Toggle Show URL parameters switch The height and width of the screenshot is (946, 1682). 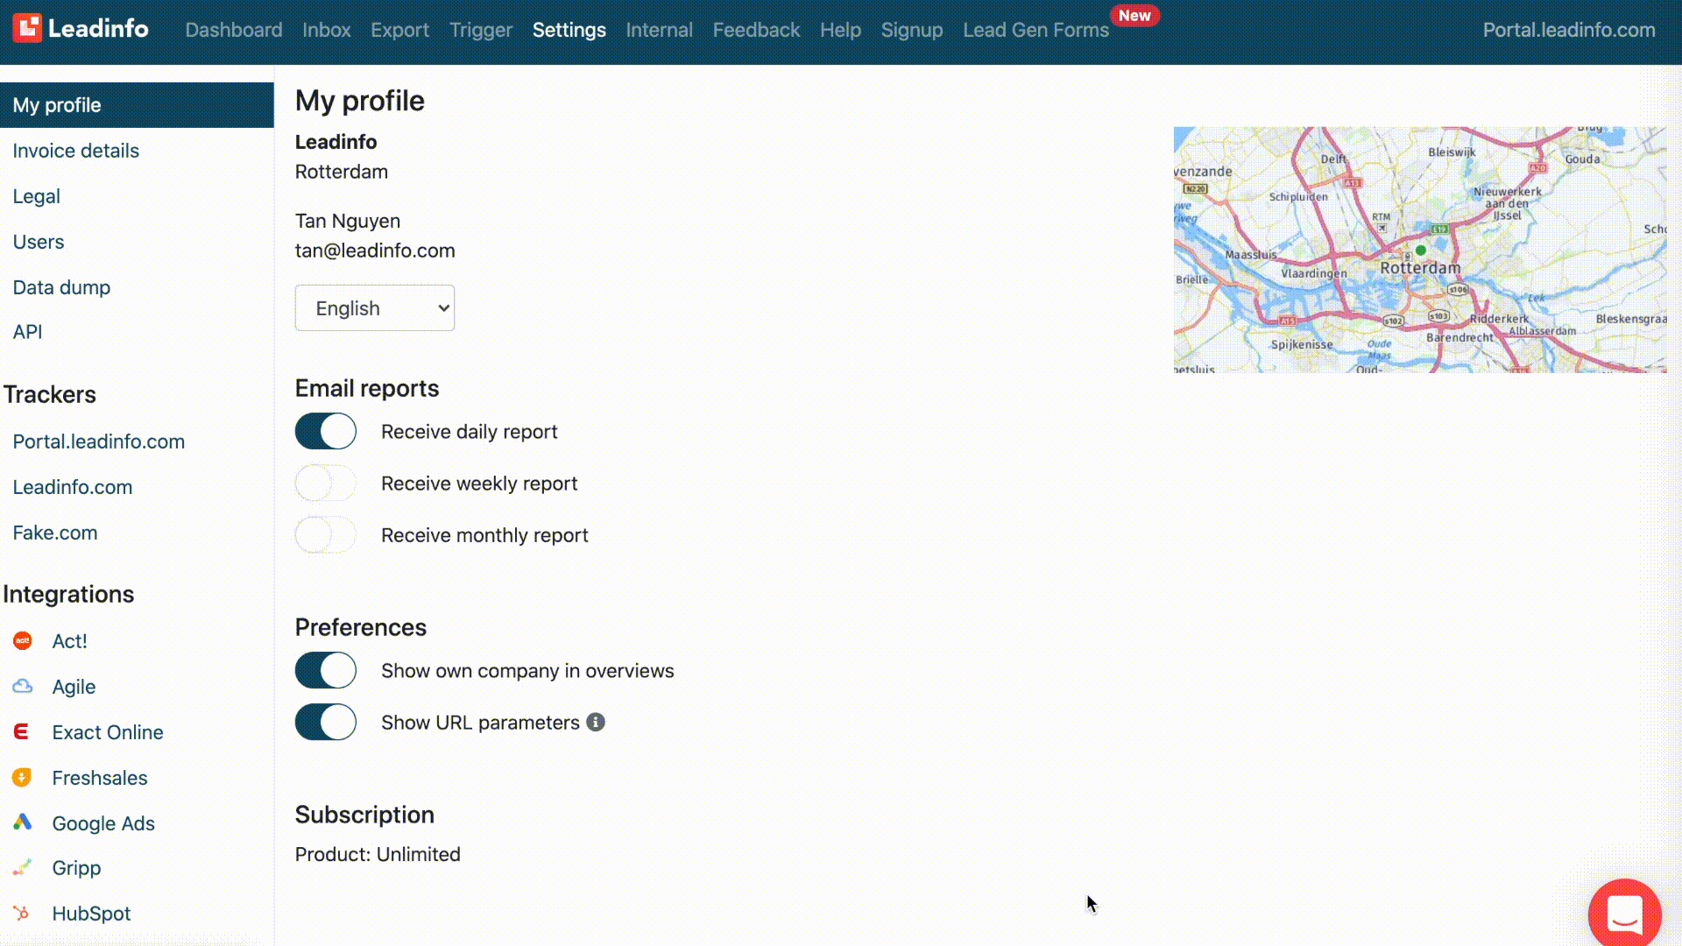coord(326,722)
